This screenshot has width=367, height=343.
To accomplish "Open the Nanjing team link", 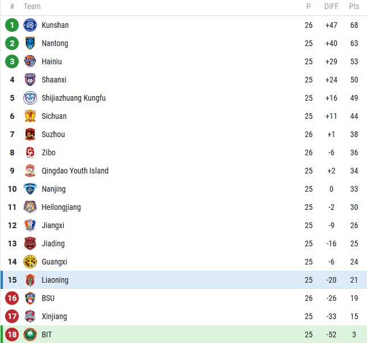I will [x=53, y=189].
